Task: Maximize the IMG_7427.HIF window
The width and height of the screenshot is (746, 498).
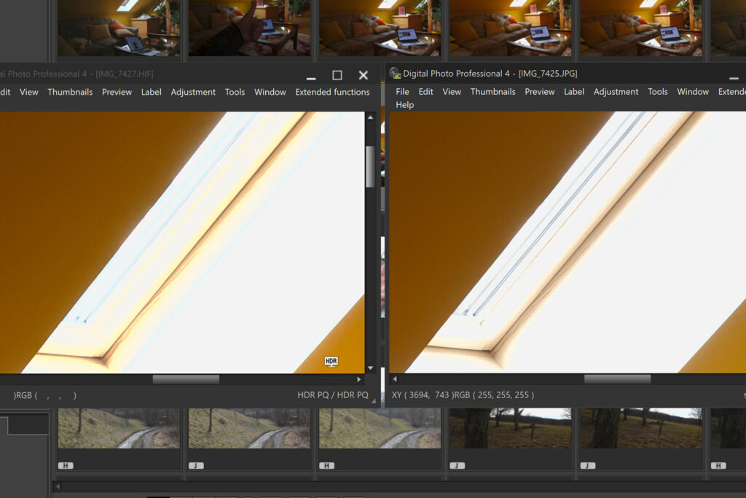Action: point(337,75)
